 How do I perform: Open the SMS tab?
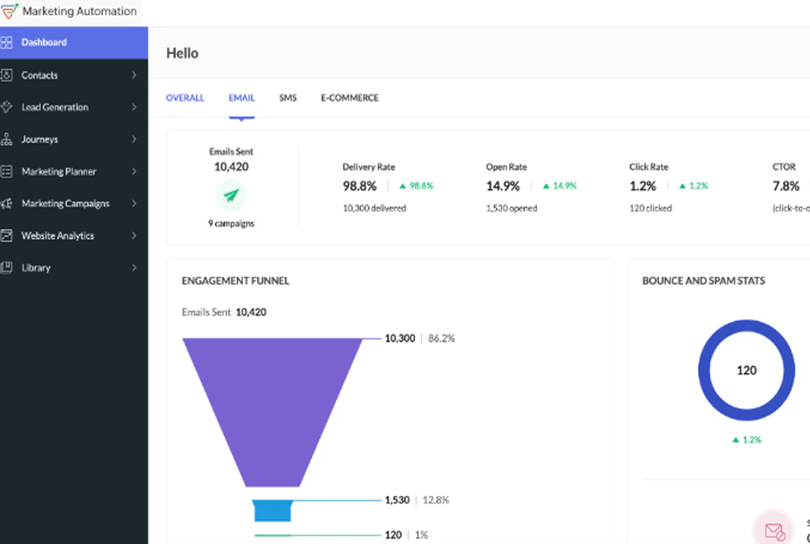pyautogui.click(x=288, y=98)
